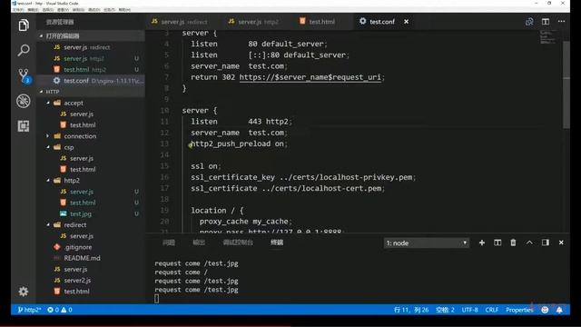
Task: Split the editor with the split icon
Action: (546, 22)
